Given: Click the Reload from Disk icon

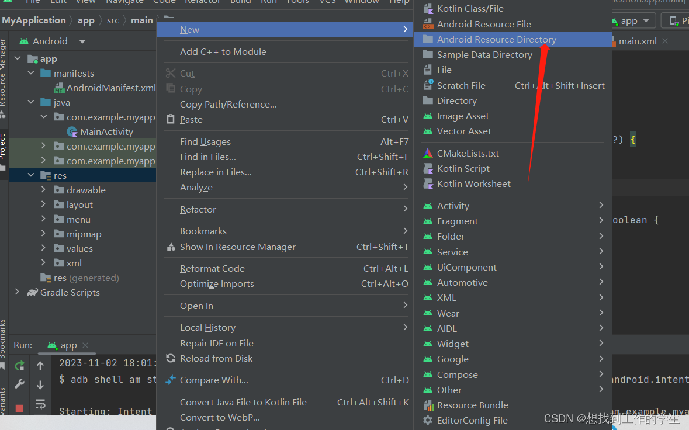Looking at the screenshot, I should coord(171,358).
